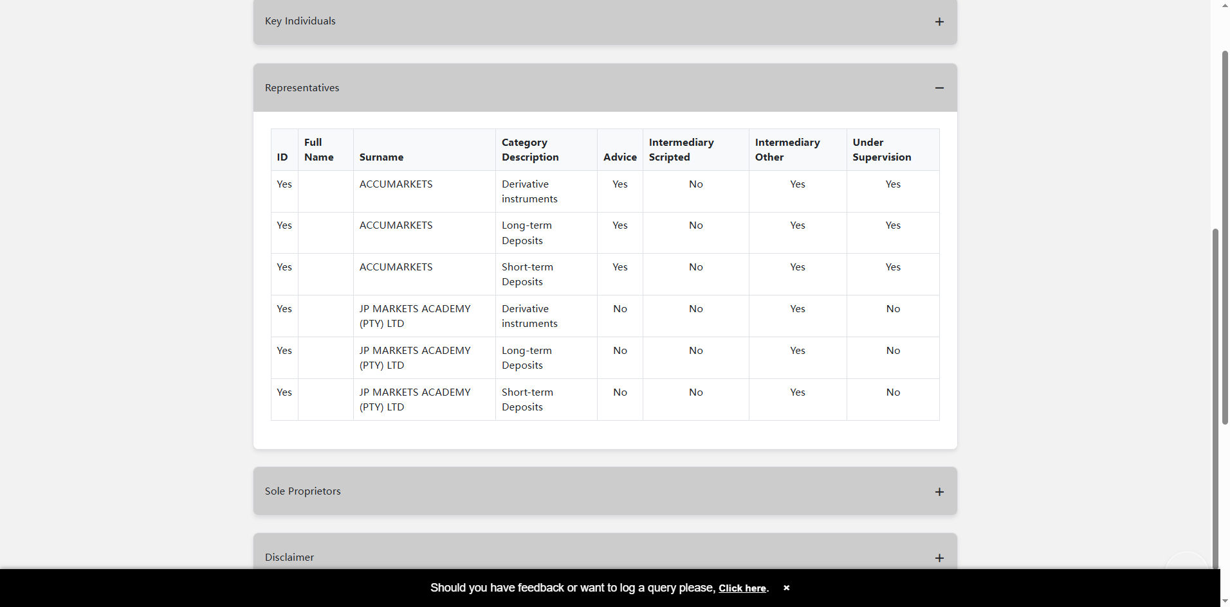Click Intermediary Scripted 'No' for JP MARKETS Long-term Deposits
The height and width of the screenshot is (607, 1230).
[696, 351]
